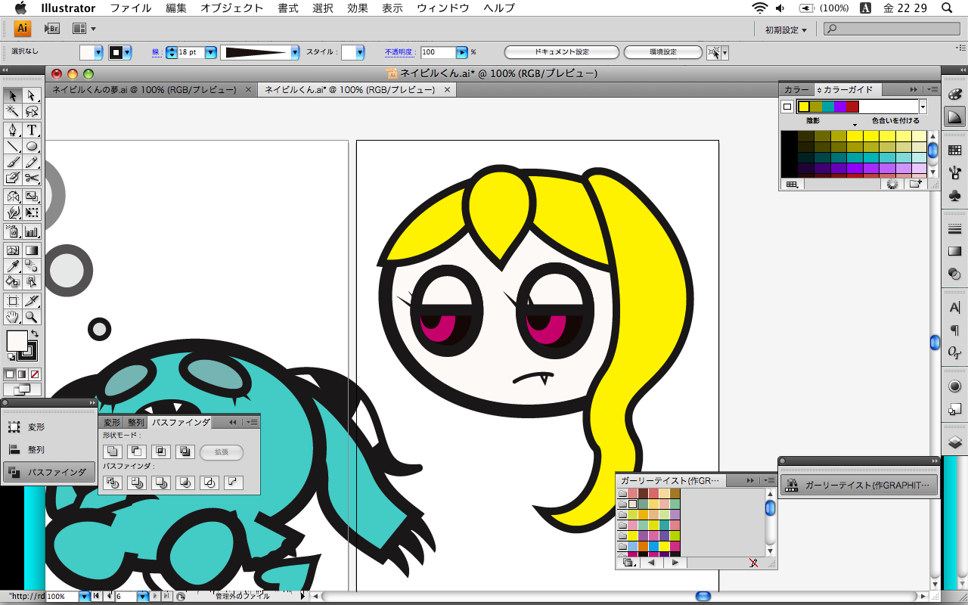The image size is (968, 605).
Task: Activate the Magic Wand tool
Action: pos(13,111)
